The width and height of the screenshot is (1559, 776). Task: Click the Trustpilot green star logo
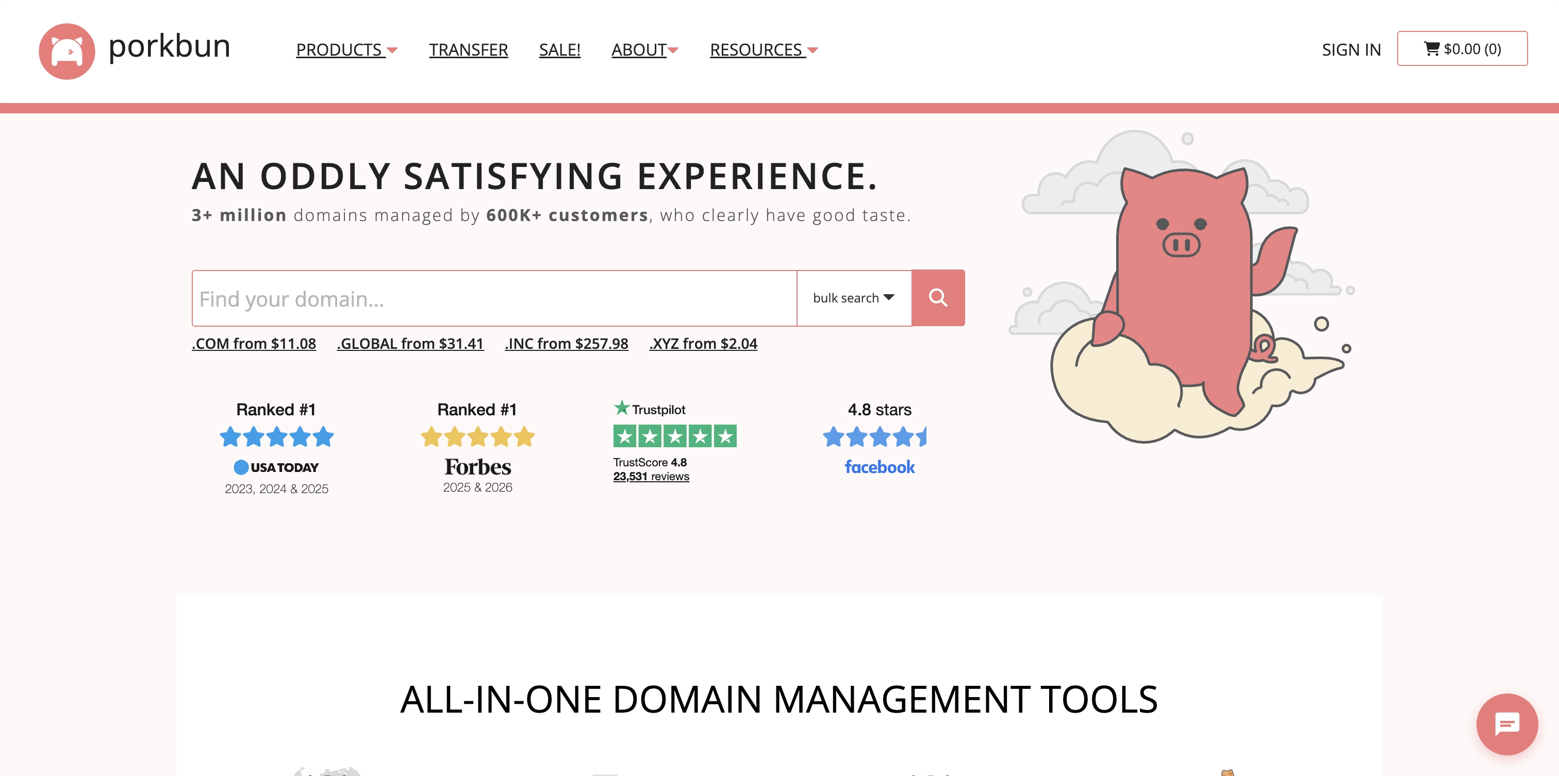pyautogui.click(x=622, y=408)
